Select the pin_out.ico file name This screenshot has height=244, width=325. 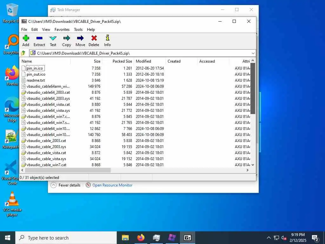pos(36,74)
